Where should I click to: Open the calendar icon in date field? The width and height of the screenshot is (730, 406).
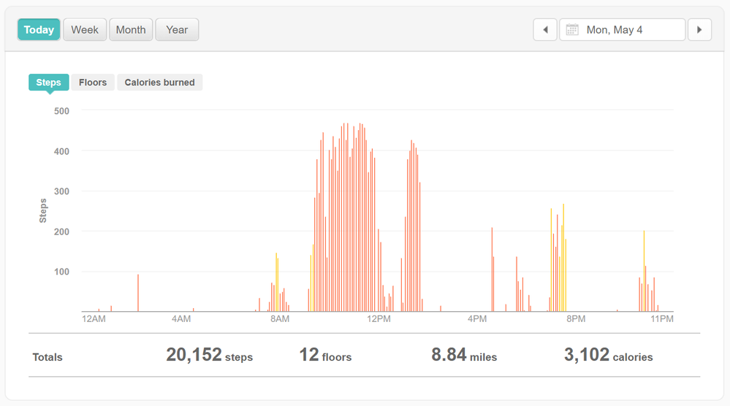pyautogui.click(x=572, y=30)
